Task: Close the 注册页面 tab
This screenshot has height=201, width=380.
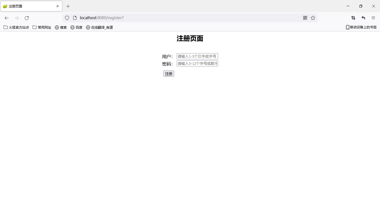Action: coord(58,6)
